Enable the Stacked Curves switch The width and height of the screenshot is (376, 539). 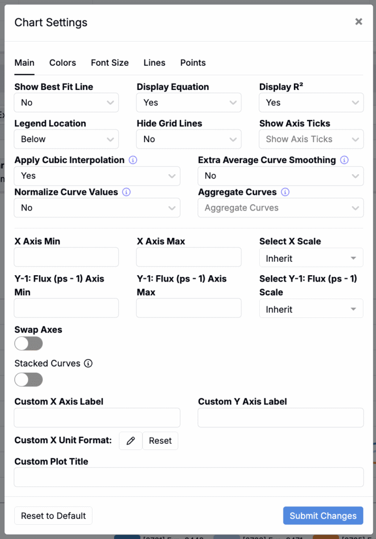click(x=28, y=380)
